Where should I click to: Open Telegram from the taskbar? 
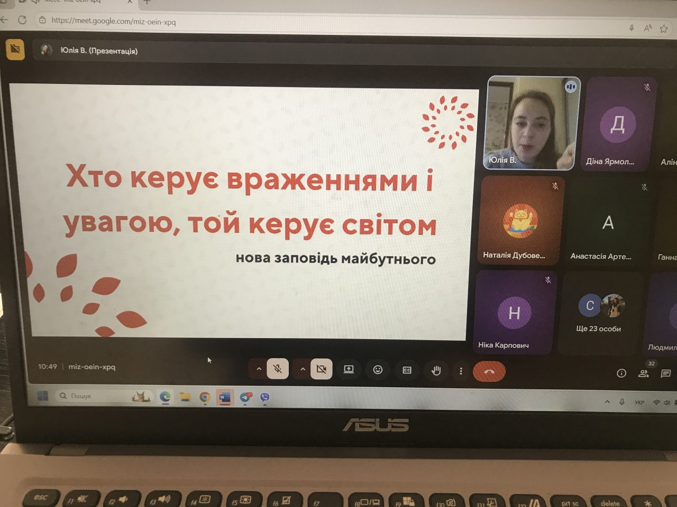click(245, 397)
